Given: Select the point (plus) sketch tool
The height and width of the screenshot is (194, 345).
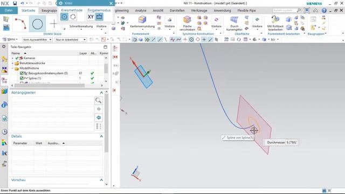Looking at the screenshot, I should click(x=53, y=24).
